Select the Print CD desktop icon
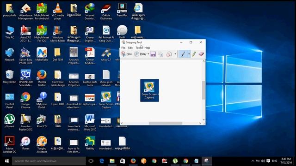Image resolution: width=296 pixels, height=166 pixels. (x=42, y=121)
